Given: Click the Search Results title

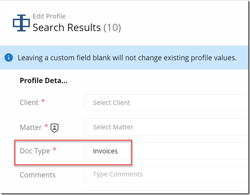Looking at the screenshot, I should coord(67,27).
